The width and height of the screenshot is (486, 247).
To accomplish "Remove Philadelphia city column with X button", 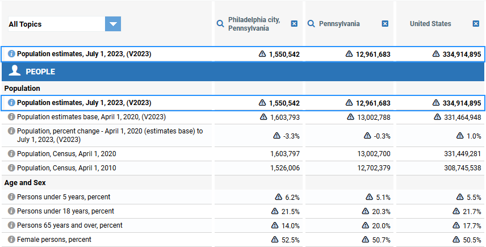I will pos(294,24).
